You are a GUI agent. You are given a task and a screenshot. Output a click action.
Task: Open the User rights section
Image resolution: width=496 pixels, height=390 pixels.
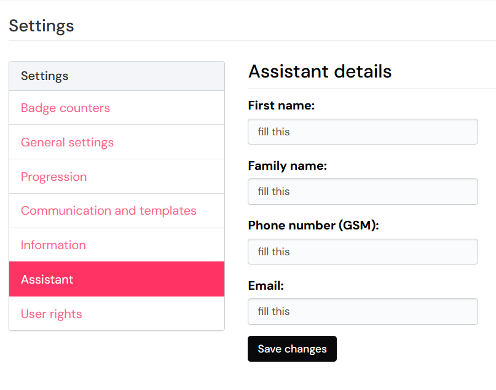coord(51,314)
